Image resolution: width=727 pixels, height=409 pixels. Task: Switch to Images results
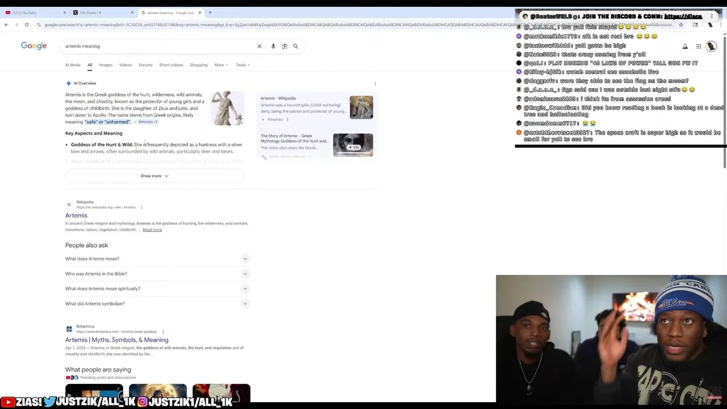pyautogui.click(x=106, y=65)
